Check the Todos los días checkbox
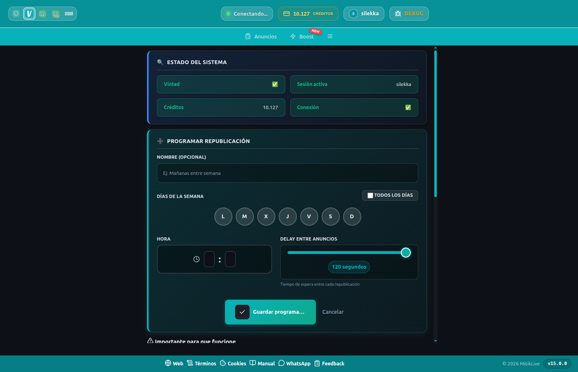This screenshot has width=578, height=372. point(370,196)
